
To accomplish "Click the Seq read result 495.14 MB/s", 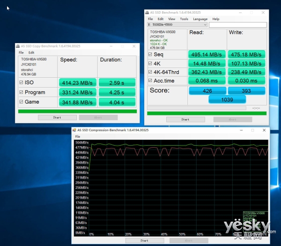I will (207, 54).
